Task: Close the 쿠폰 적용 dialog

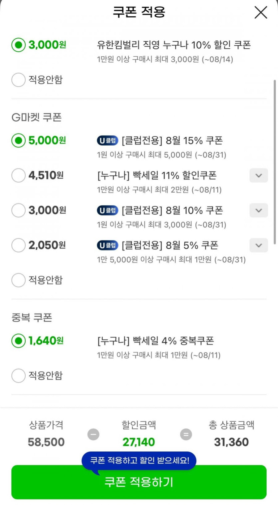Action: click(x=261, y=13)
